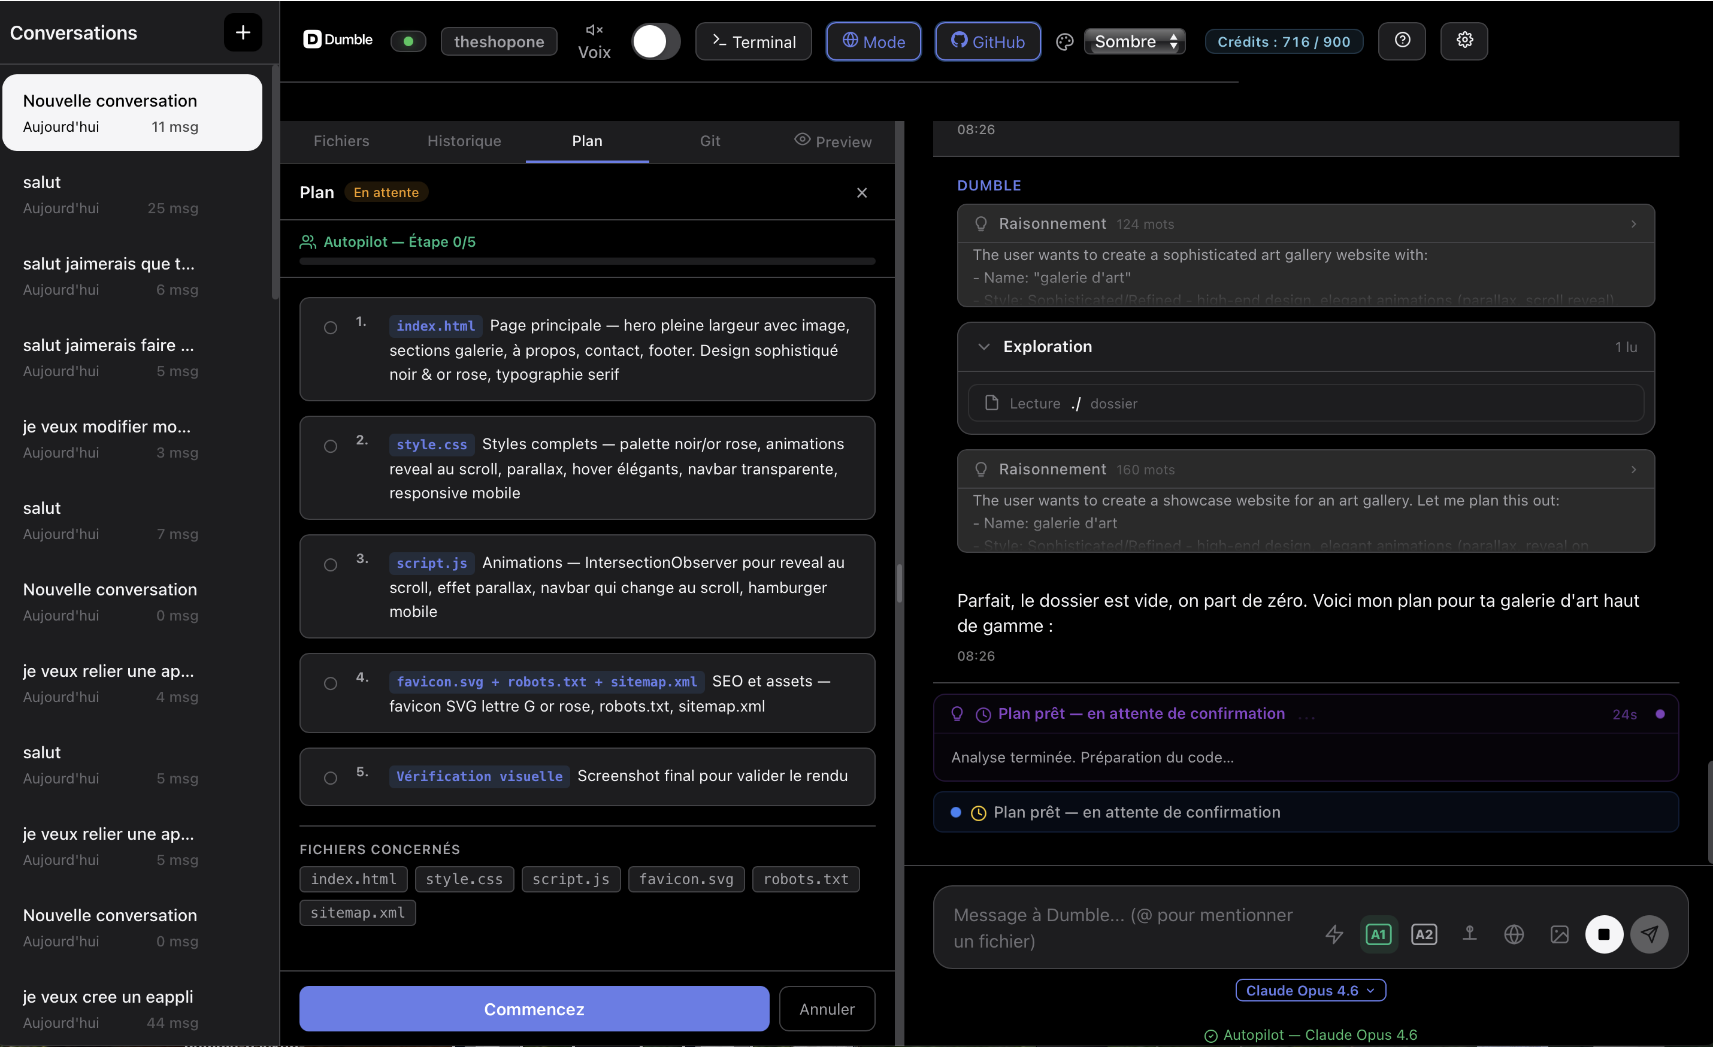
Task: Click the Annuler button
Action: pos(826,1008)
